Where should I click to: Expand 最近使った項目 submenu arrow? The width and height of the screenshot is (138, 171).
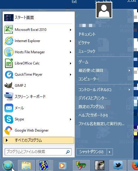[x=129, y=70]
